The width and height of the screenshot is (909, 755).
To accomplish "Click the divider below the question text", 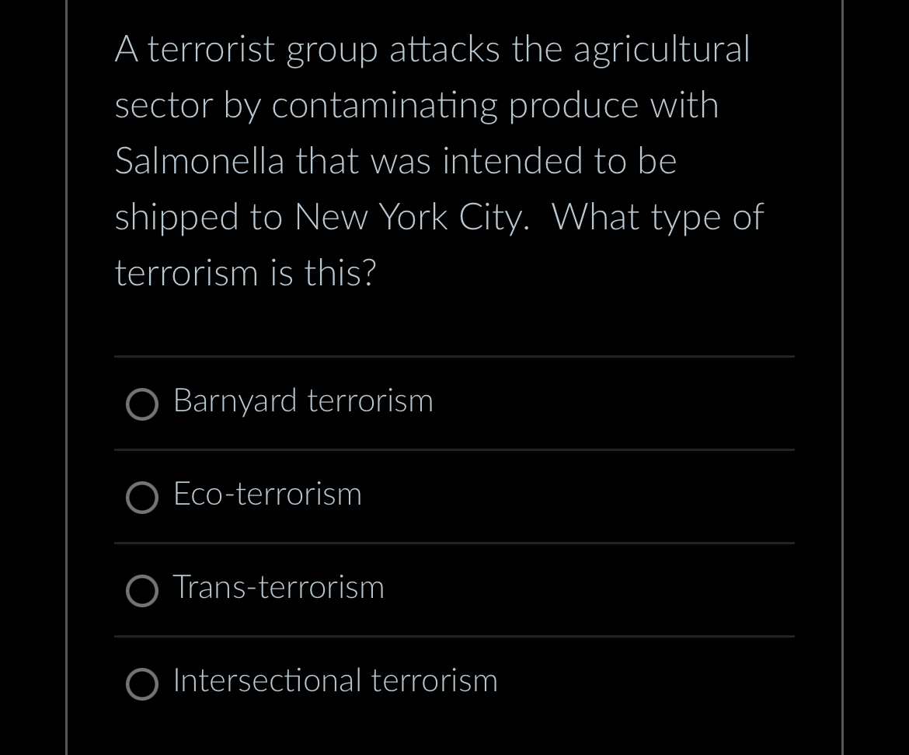I will tap(454, 357).
